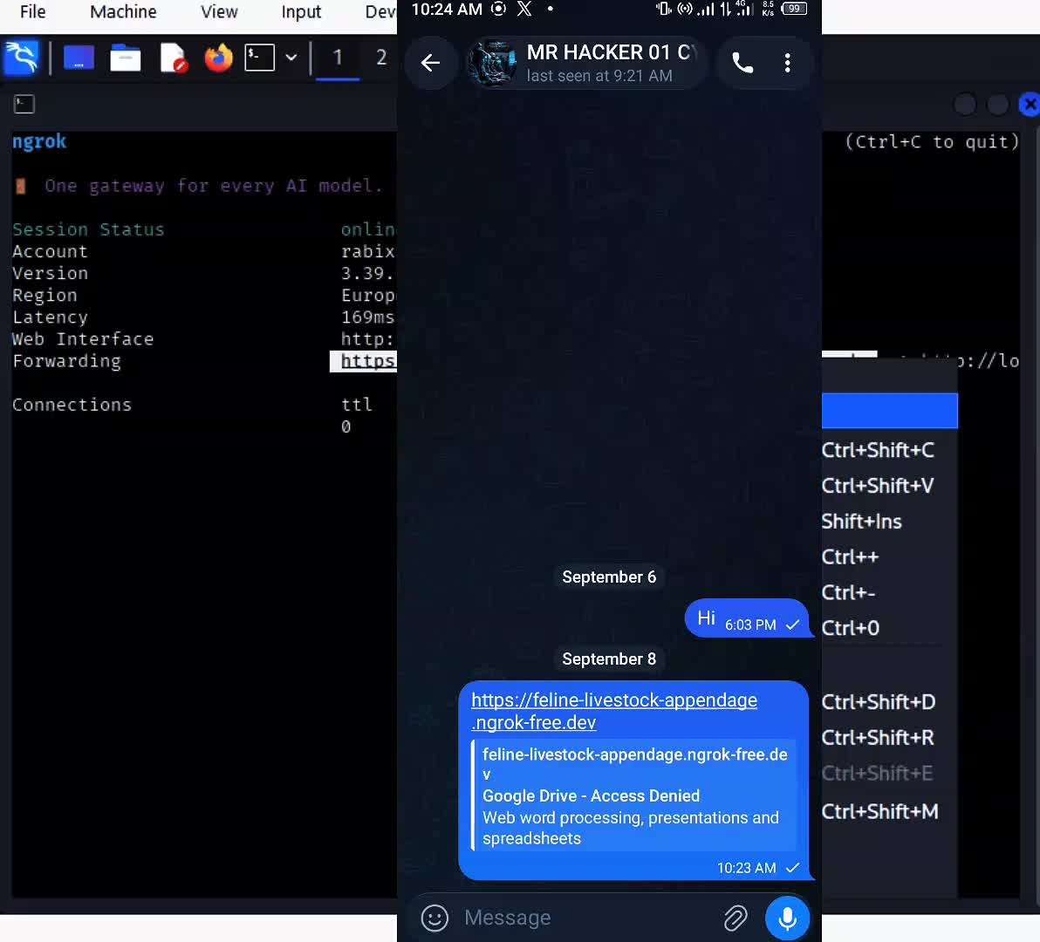Screen dimensions: 1040x942
Task: Open the Kali dragon applications menu
Action: tap(22, 58)
